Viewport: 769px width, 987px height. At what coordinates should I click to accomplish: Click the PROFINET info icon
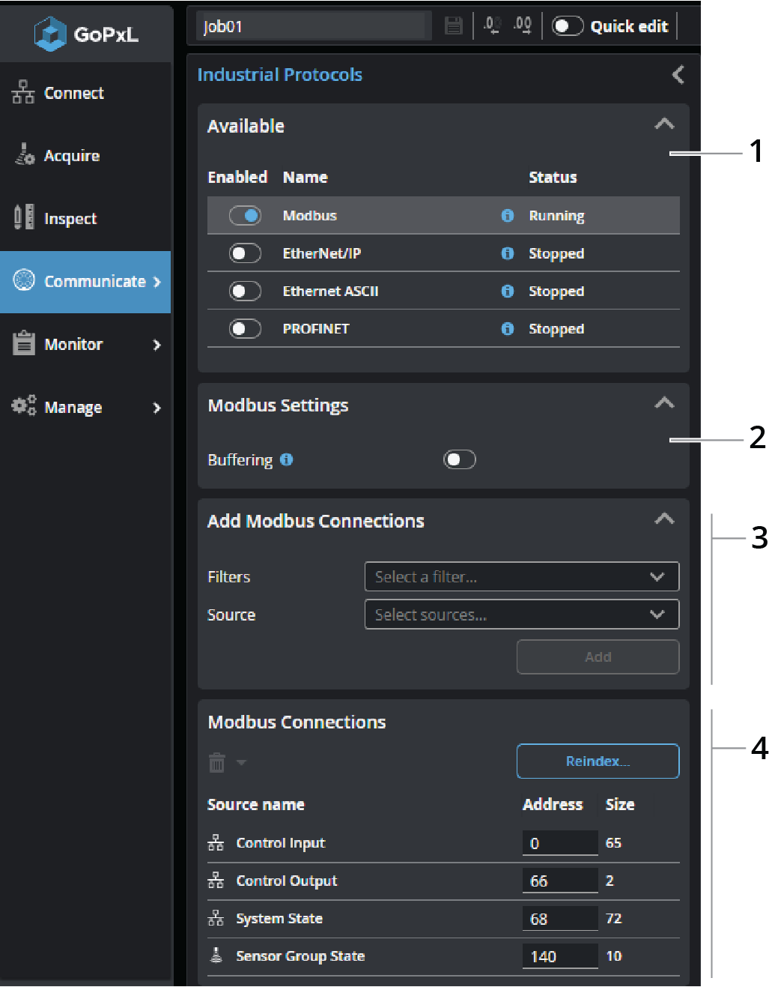click(508, 329)
